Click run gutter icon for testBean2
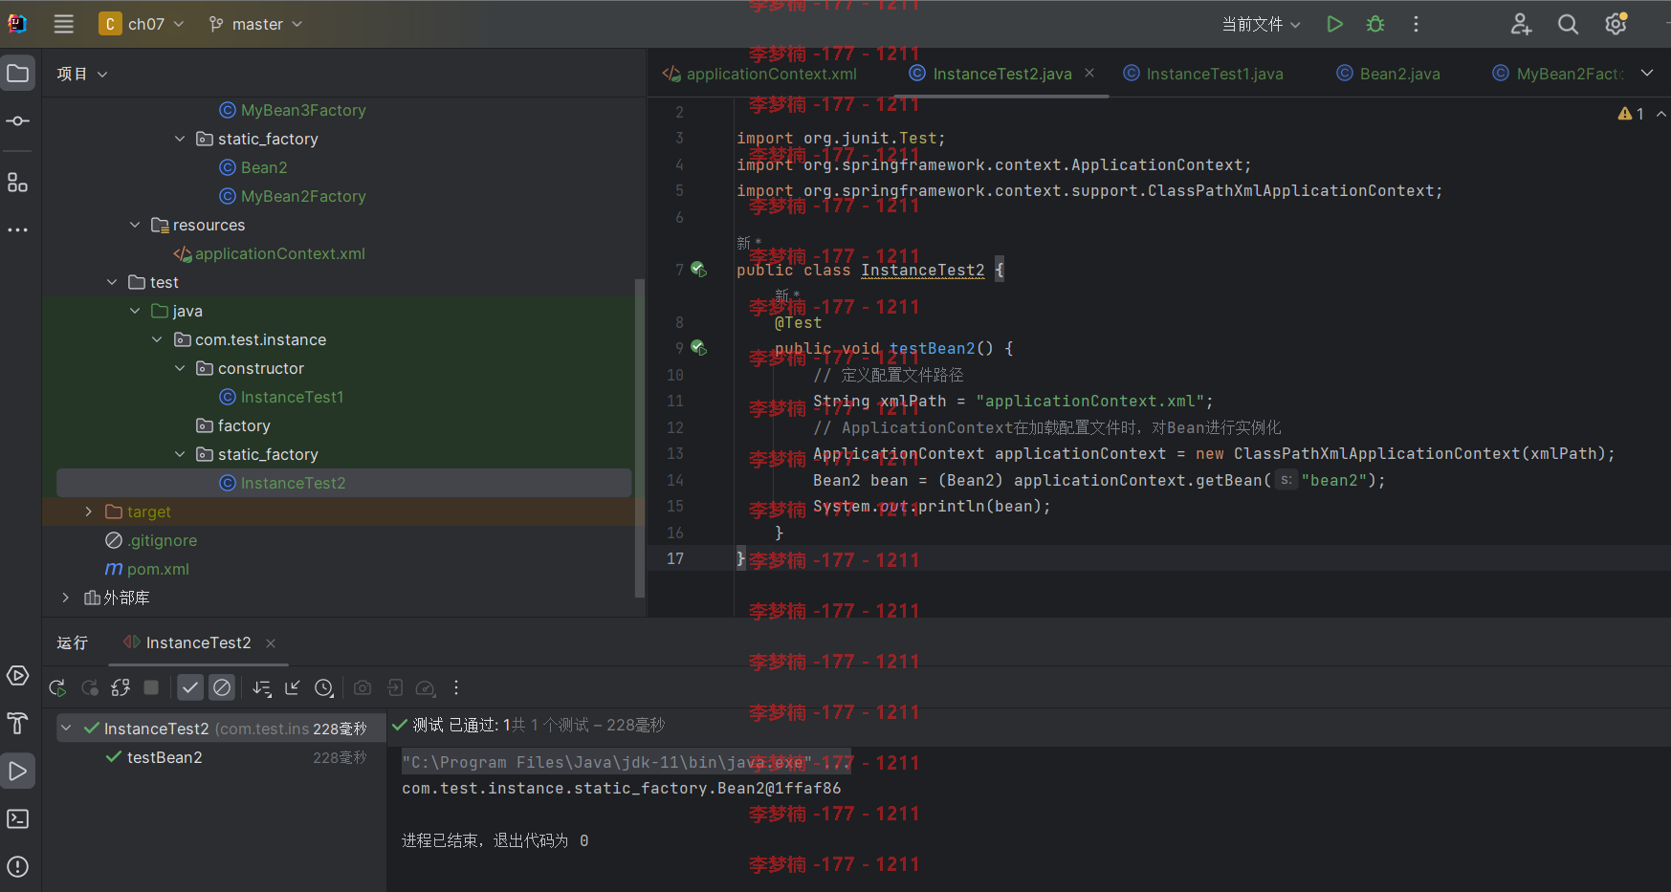1671x892 pixels. click(699, 348)
